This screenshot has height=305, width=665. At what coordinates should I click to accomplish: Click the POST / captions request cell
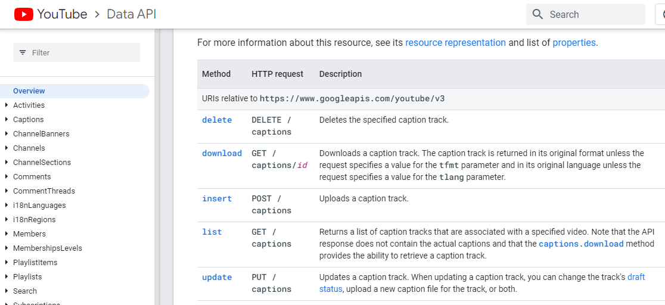click(x=272, y=204)
